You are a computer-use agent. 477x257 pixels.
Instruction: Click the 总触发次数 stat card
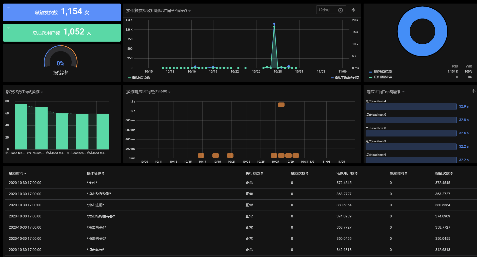point(62,12)
